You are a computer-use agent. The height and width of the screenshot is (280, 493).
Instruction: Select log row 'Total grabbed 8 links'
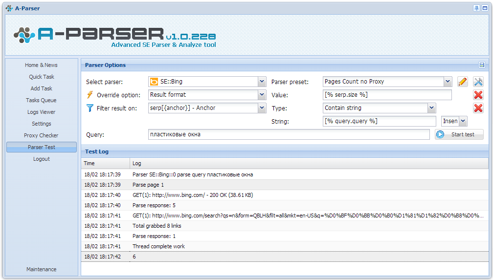click(285, 226)
